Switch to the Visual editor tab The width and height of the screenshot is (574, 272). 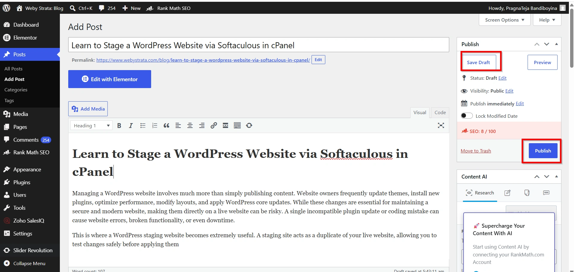[420, 113]
